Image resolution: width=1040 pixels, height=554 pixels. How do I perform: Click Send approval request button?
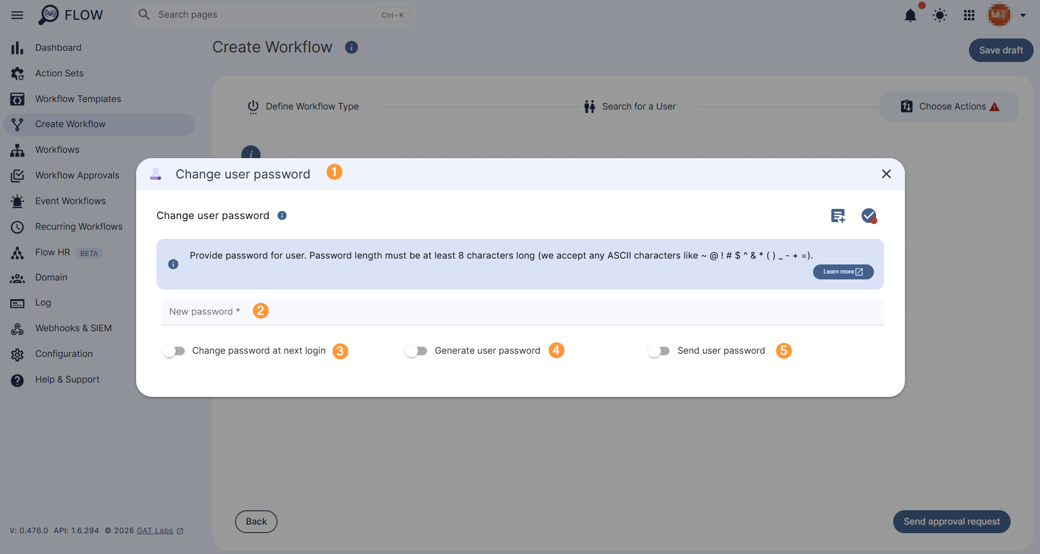click(x=952, y=521)
